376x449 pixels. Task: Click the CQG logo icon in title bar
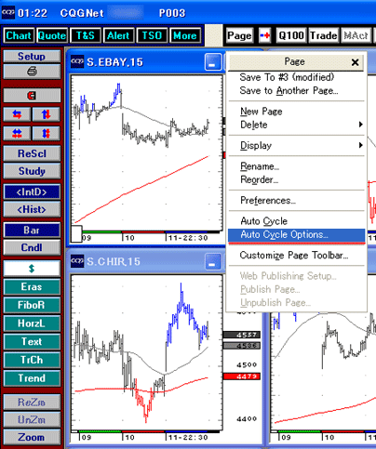pos(7,13)
